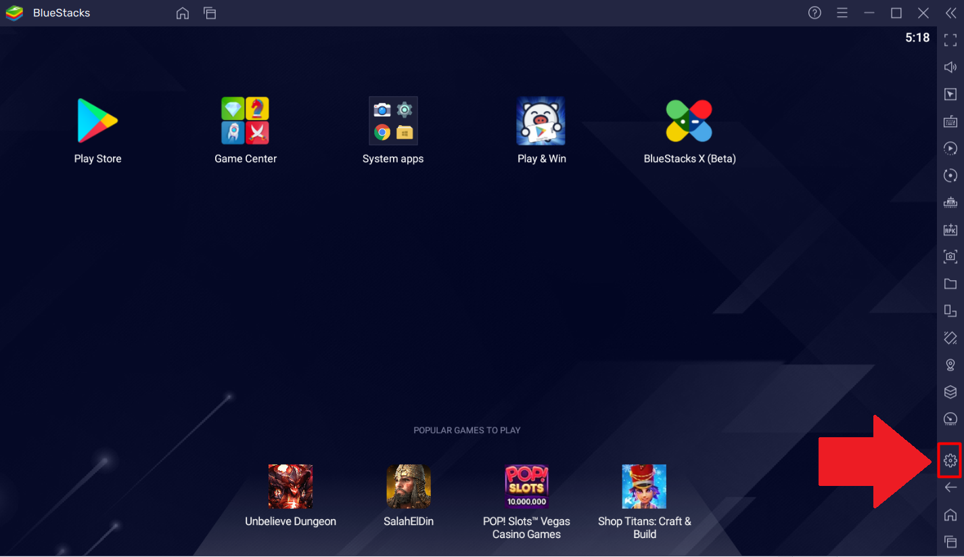This screenshot has height=557, width=964.
Task: Click the Back arrow in side toolbar
Action: tap(950, 487)
